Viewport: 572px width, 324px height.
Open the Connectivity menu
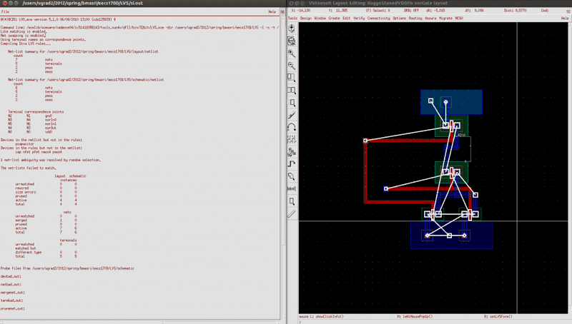pos(378,18)
